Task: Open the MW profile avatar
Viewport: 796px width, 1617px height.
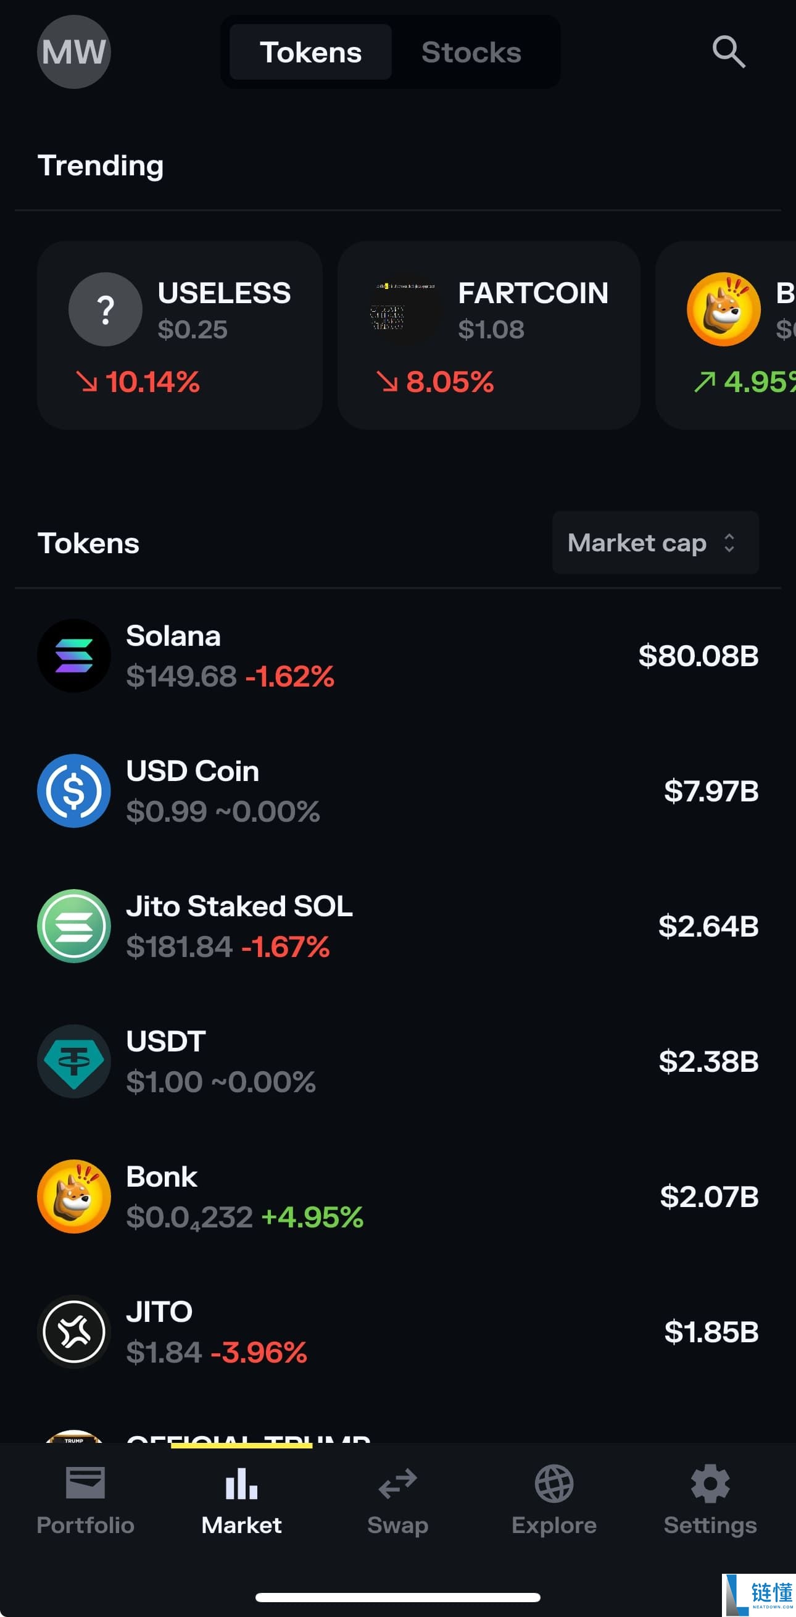Action: click(x=74, y=51)
